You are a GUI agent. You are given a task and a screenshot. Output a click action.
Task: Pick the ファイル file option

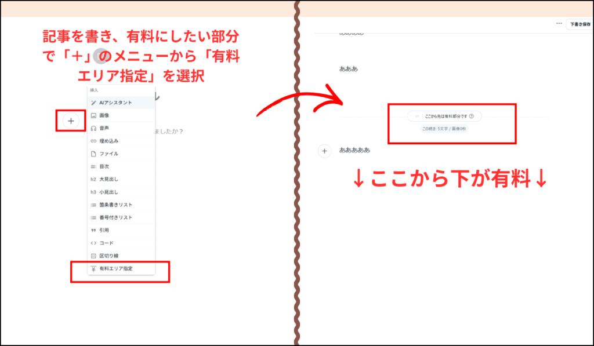pyautogui.click(x=108, y=154)
